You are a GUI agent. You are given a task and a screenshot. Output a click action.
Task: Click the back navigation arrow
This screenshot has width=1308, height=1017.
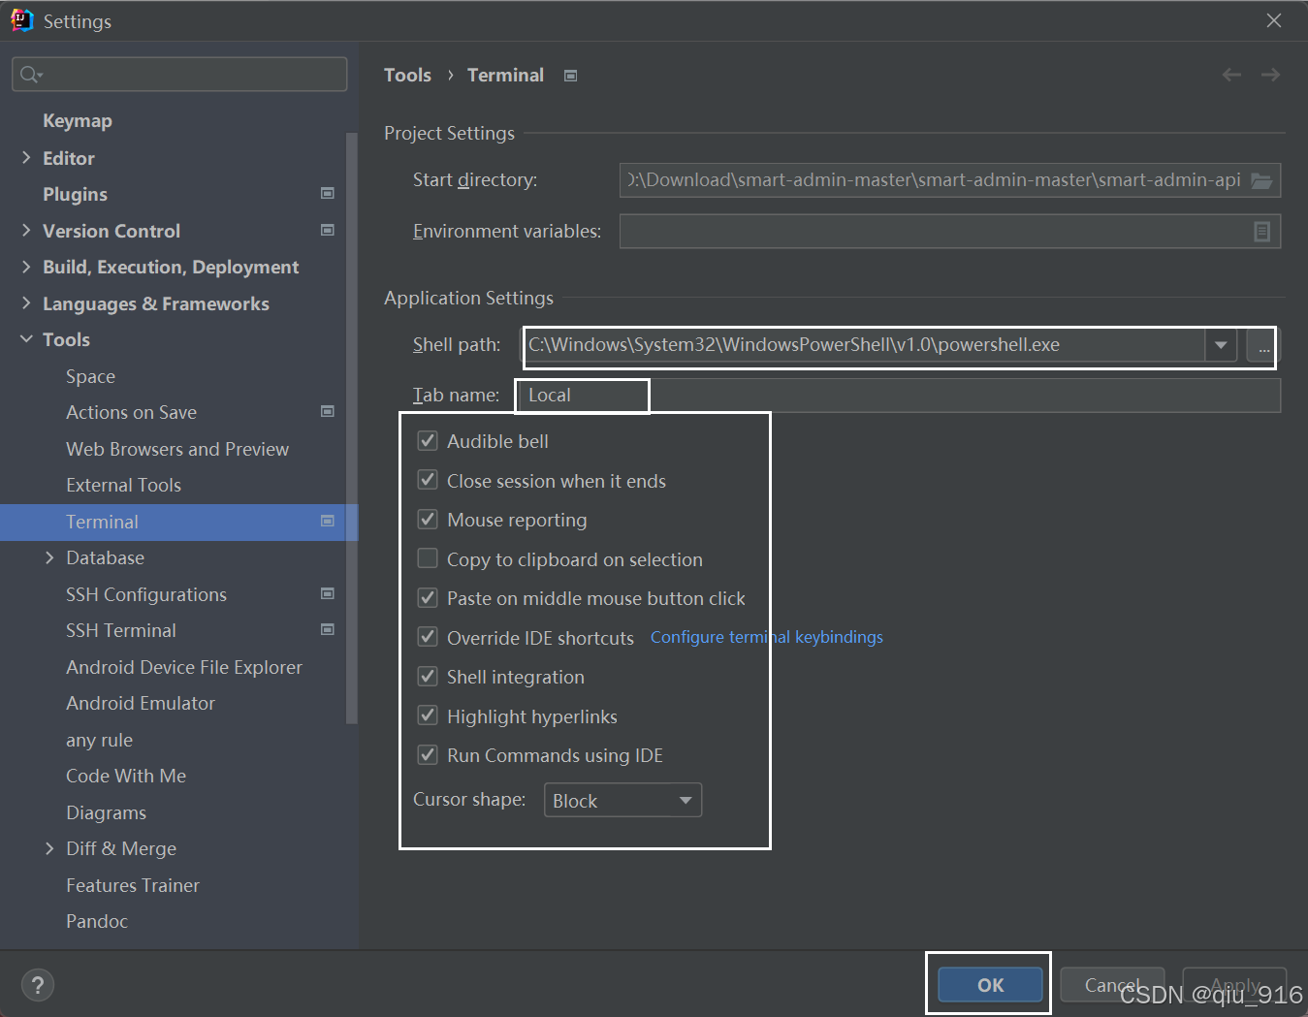(x=1231, y=75)
